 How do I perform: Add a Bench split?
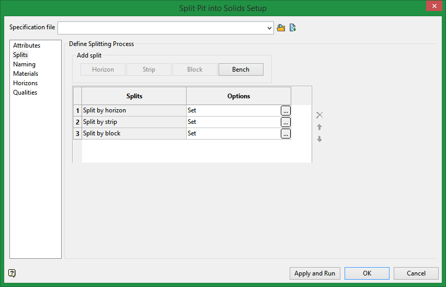[241, 70]
